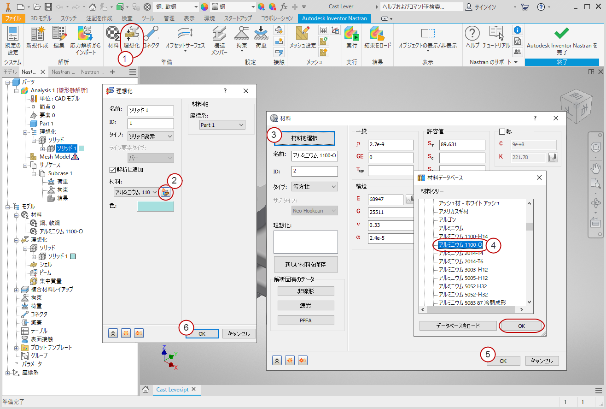Screen dimensions: 606x409
Task: Click the PPFA button
Action: 305,320
